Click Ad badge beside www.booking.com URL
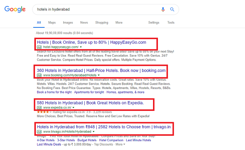 point(39,76)
